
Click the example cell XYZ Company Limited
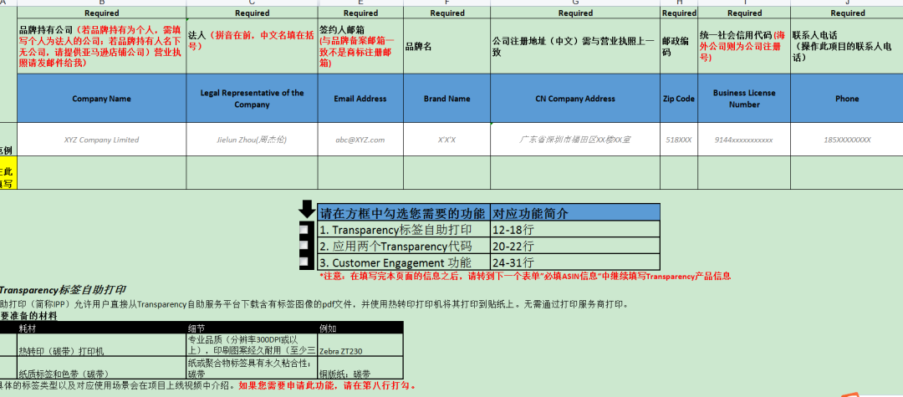(x=101, y=140)
